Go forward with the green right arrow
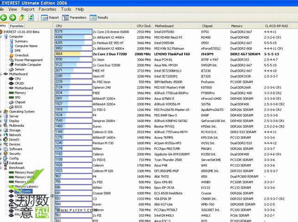The image size is (298, 222). click(13, 18)
